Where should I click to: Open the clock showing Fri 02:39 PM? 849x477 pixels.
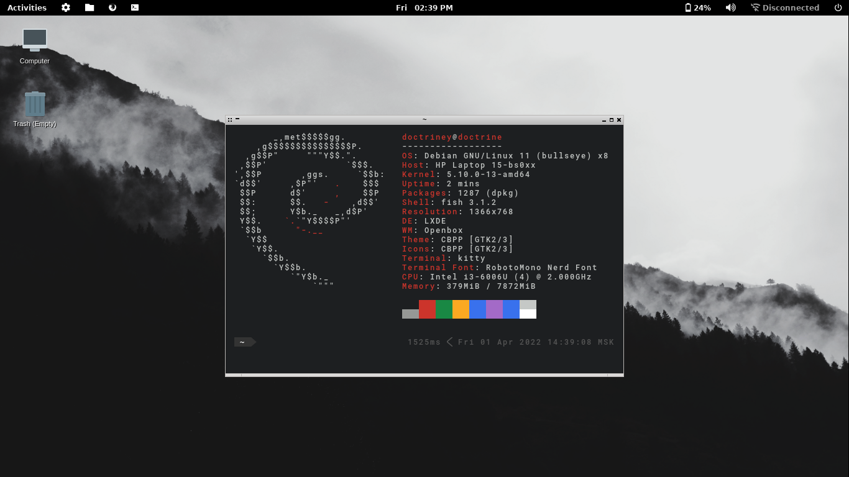[424, 7]
